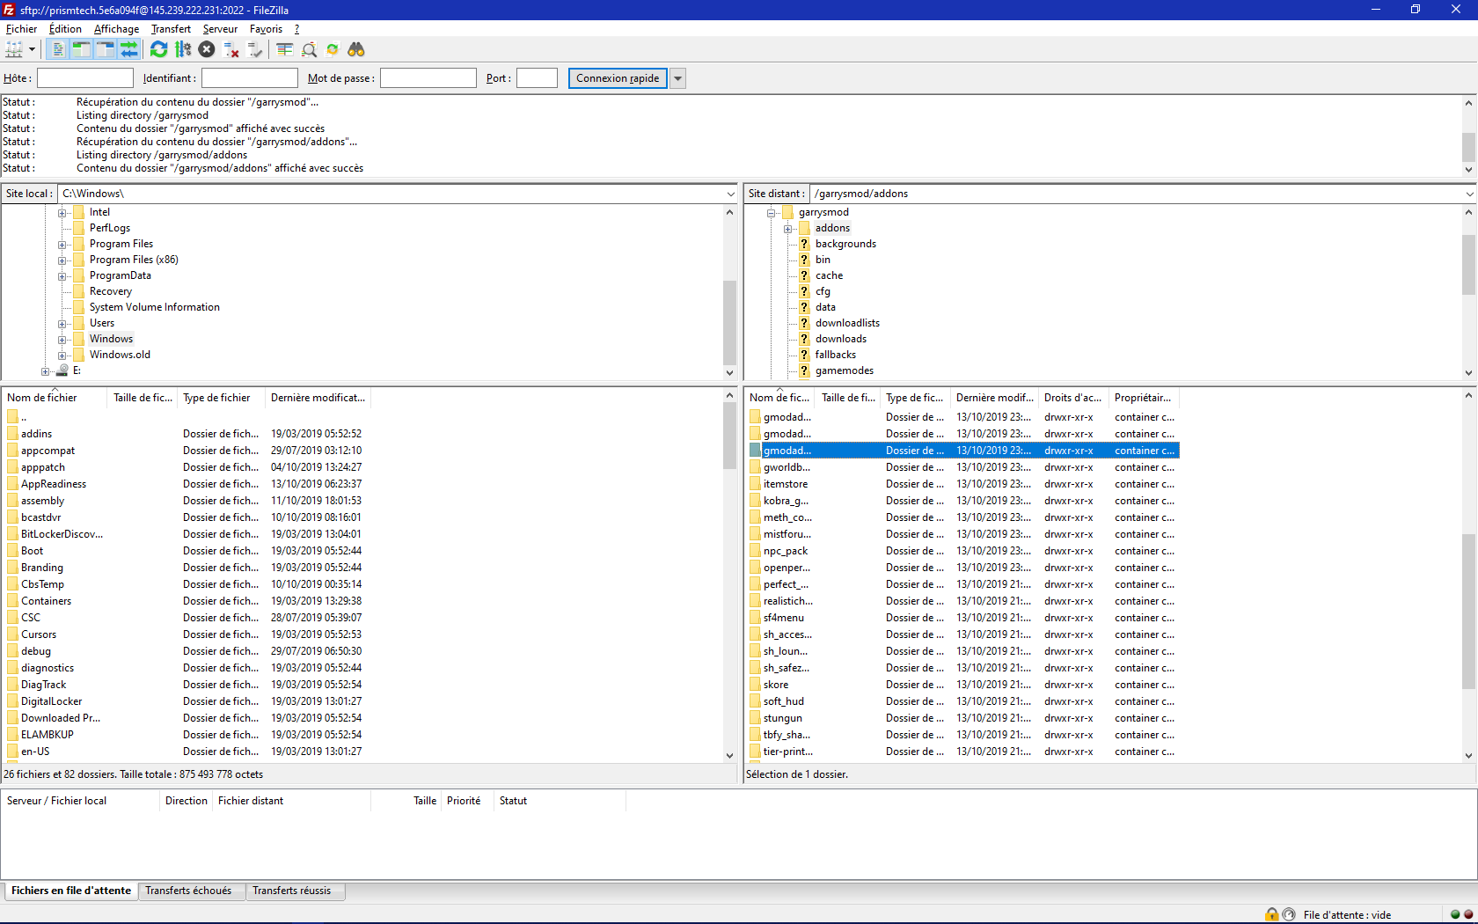Click the padlock encryption status icon

(1271, 914)
